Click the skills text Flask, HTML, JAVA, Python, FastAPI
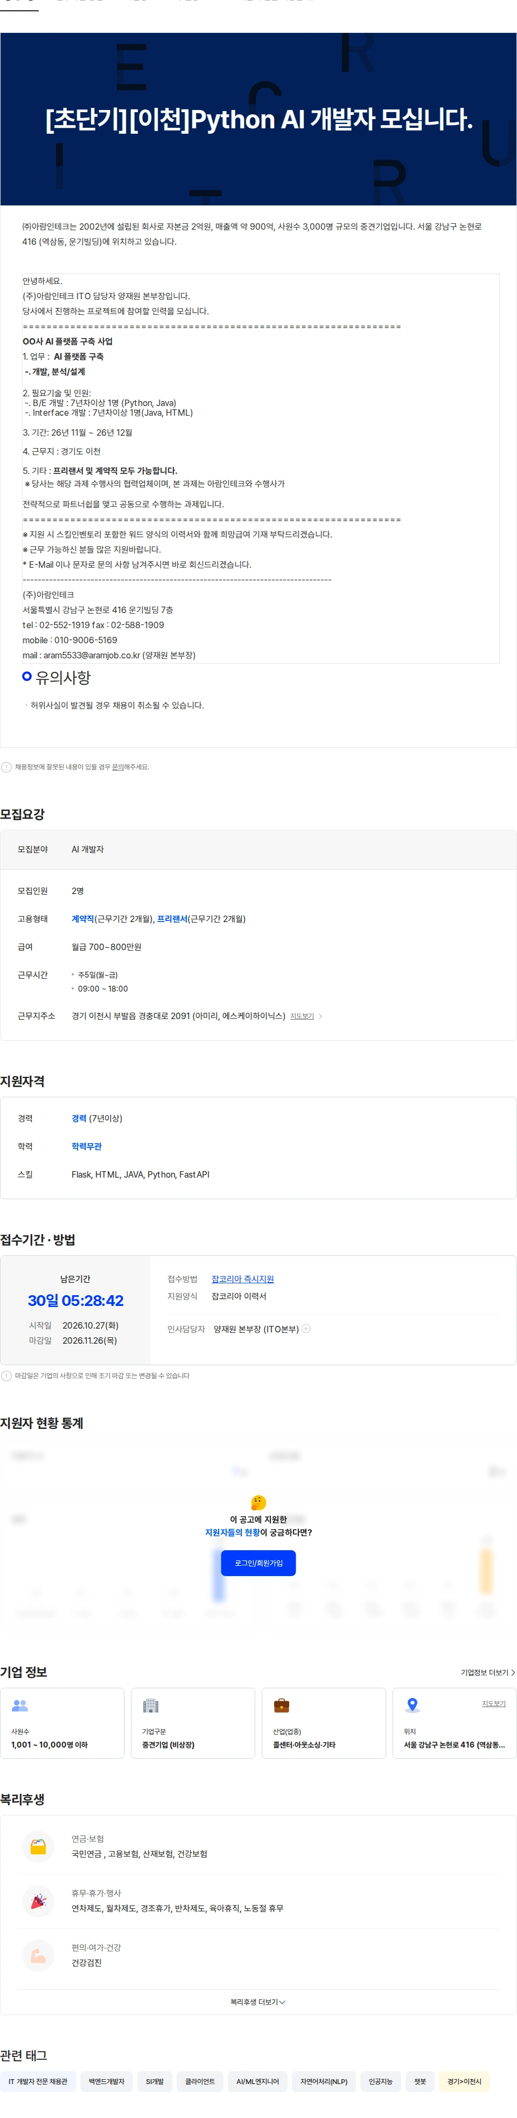This screenshot has width=517, height=2118. [x=141, y=1174]
